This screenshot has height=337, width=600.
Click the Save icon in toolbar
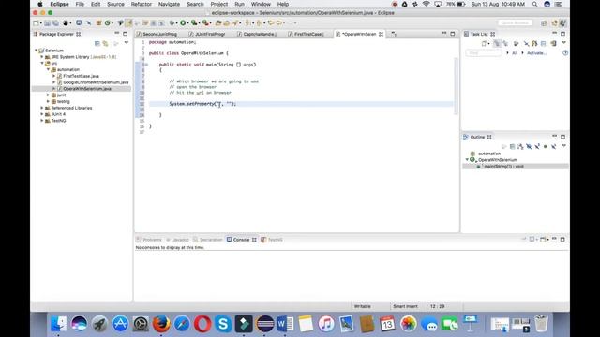(47, 22)
